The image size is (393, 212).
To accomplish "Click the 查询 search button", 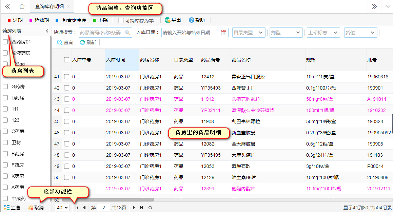I will click(x=65, y=42).
